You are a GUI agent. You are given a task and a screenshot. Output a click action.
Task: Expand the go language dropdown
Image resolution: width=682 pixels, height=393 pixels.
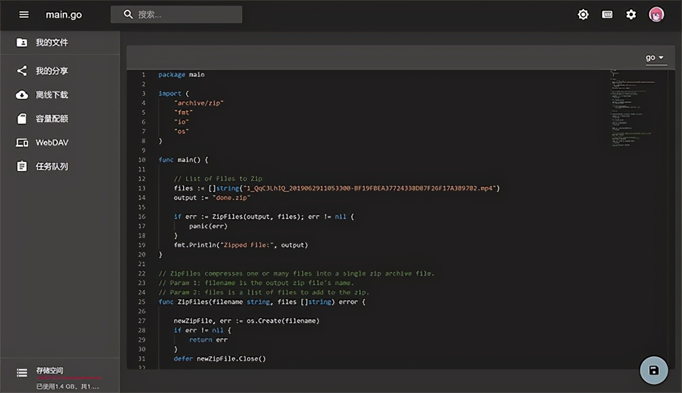[654, 58]
